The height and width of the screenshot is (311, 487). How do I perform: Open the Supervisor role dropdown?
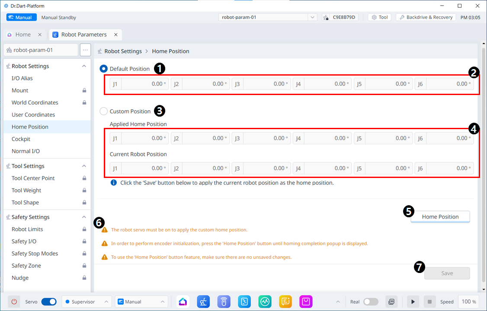[87, 301]
